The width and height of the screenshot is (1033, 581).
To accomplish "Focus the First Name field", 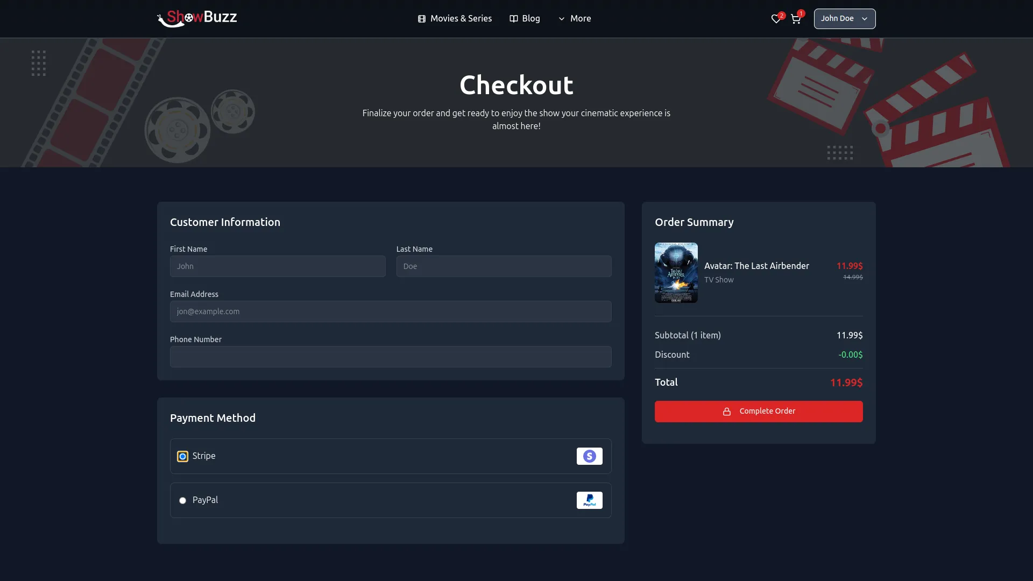I will (x=278, y=266).
